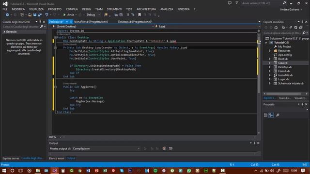
Task: Open the COMPILA menu
Action: tap(72, 9)
